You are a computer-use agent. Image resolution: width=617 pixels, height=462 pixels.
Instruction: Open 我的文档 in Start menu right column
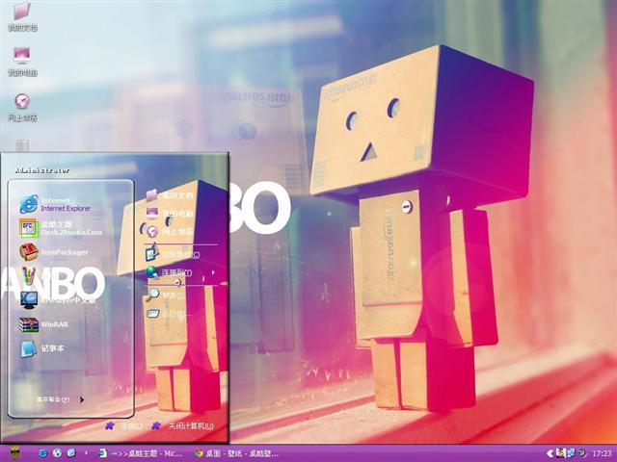click(x=170, y=195)
